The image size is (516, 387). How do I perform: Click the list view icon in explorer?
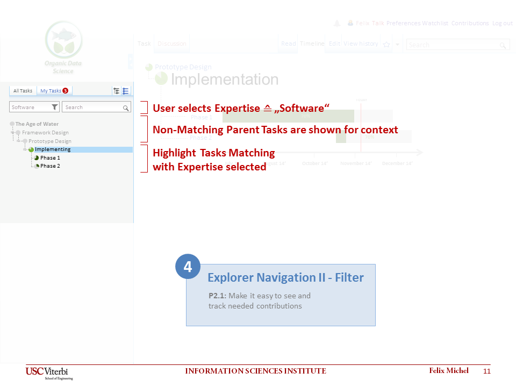(x=125, y=91)
